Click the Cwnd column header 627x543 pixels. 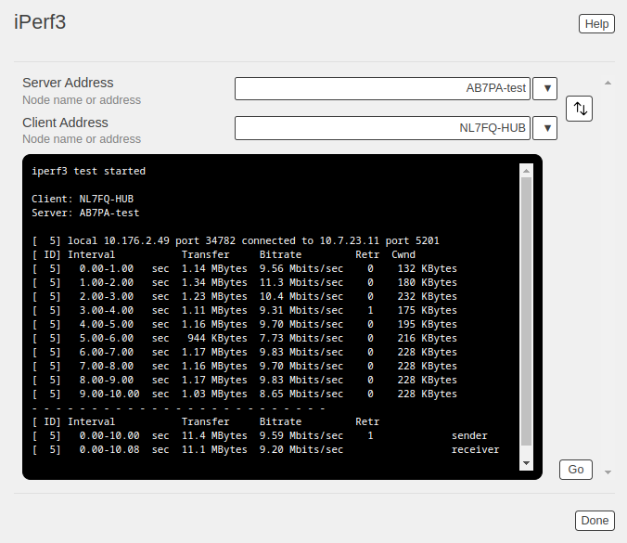tap(403, 255)
